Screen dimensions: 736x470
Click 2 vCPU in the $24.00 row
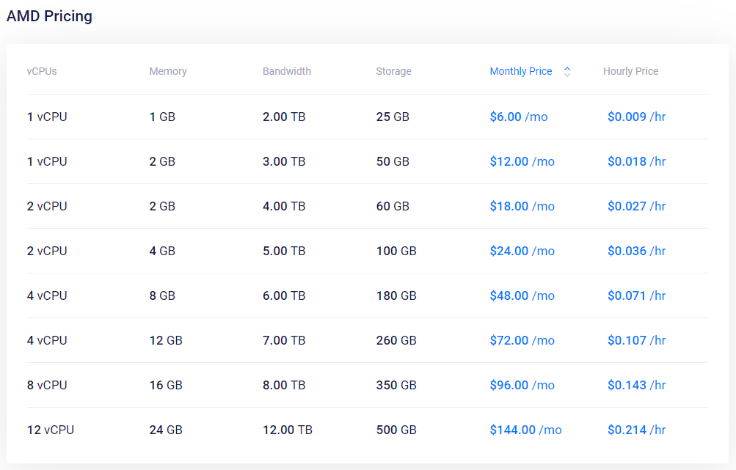click(47, 251)
